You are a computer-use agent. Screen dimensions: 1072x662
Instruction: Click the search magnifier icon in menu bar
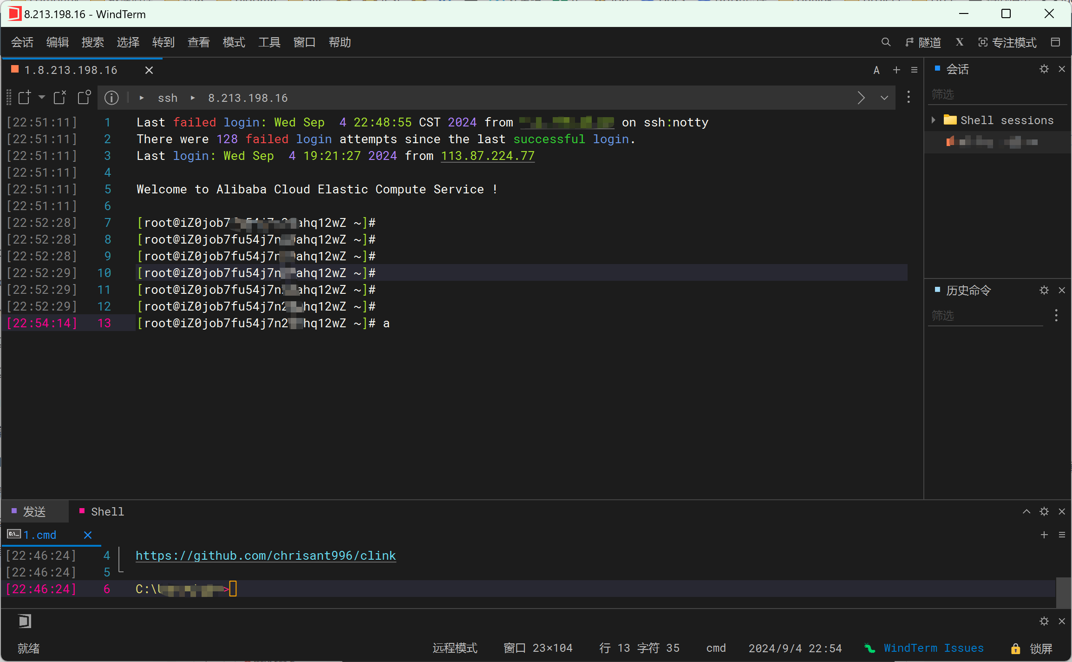[x=886, y=42]
